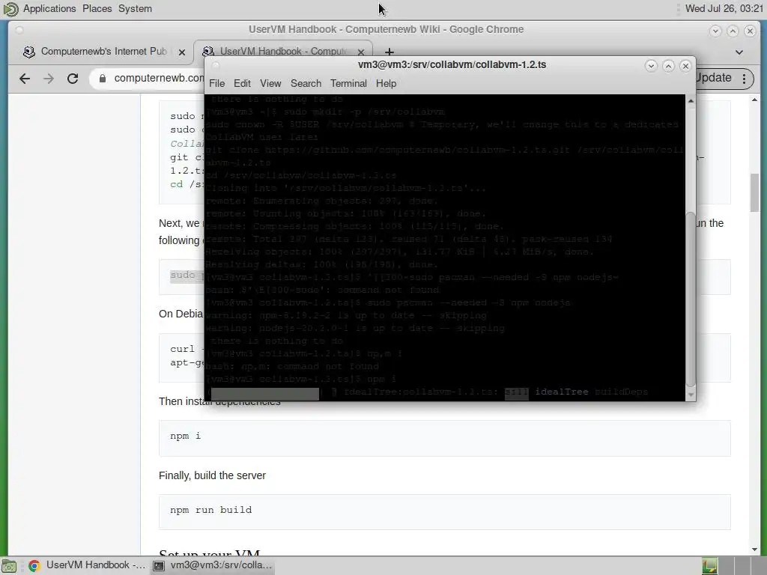Click the MATE logo icon in top panel

point(10,9)
